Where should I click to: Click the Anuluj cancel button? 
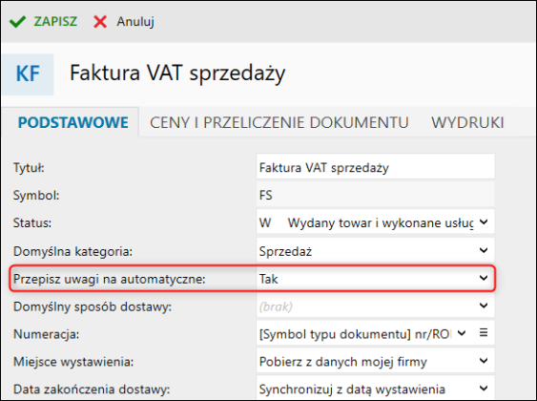(124, 22)
